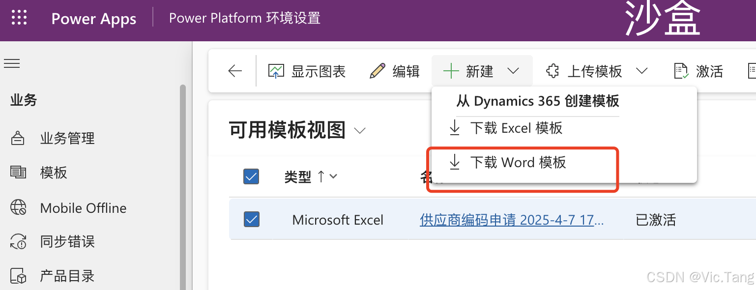This screenshot has width=756, height=290.
Task: Open Mobile Offline in sidebar
Action: [x=83, y=208]
